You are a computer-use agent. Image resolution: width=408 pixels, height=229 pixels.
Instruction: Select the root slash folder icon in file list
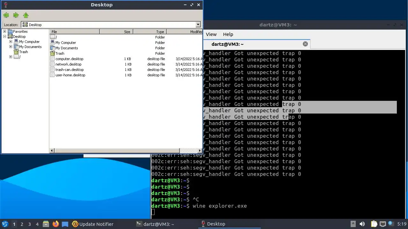pos(53,37)
